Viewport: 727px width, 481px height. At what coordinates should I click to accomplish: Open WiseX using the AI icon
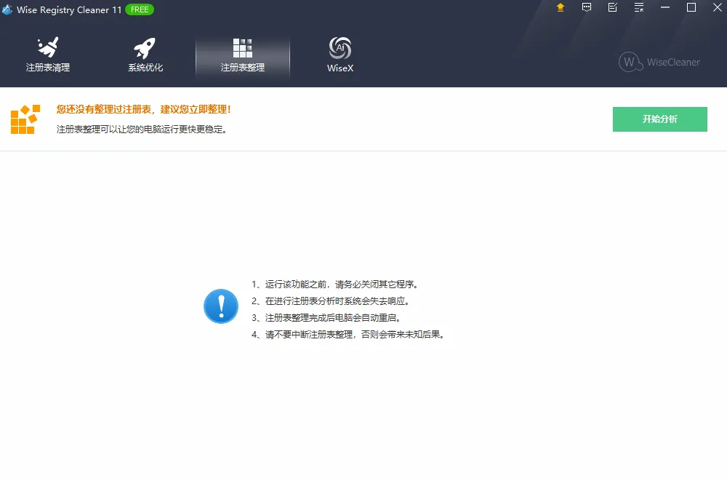[339, 46]
